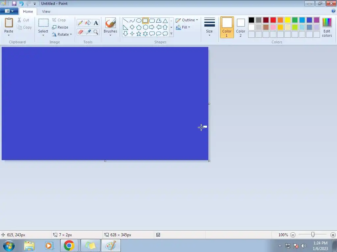Open the shape Fill dropdown
This screenshot has height=252, width=337.
(x=183, y=27)
